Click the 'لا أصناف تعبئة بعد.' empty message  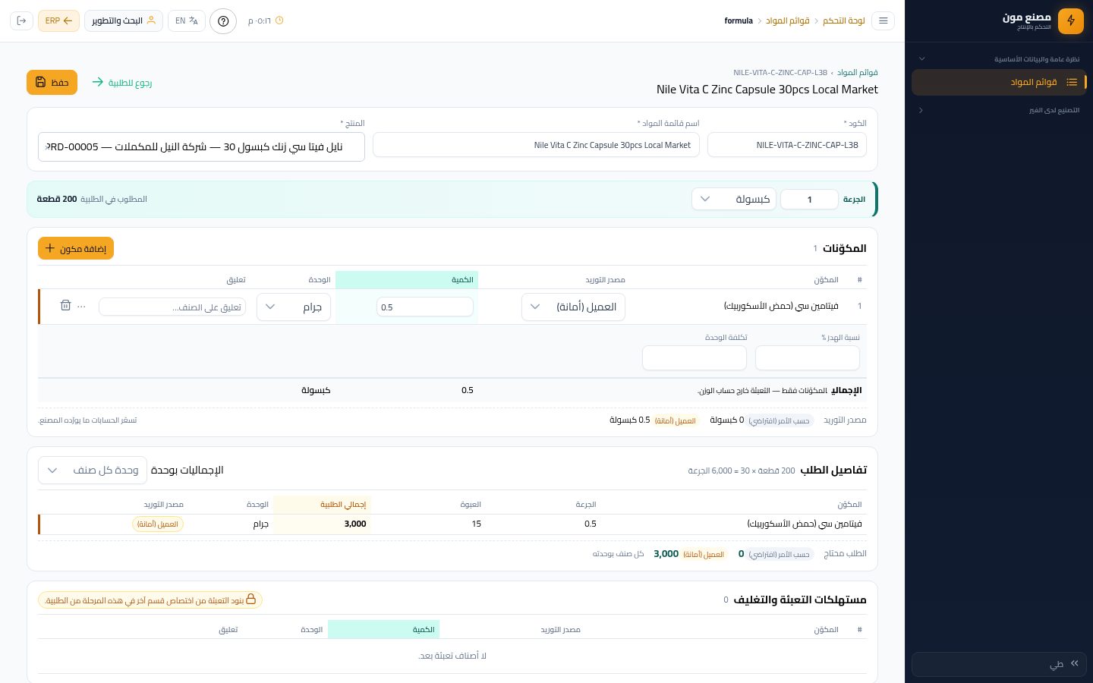point(452,656)
